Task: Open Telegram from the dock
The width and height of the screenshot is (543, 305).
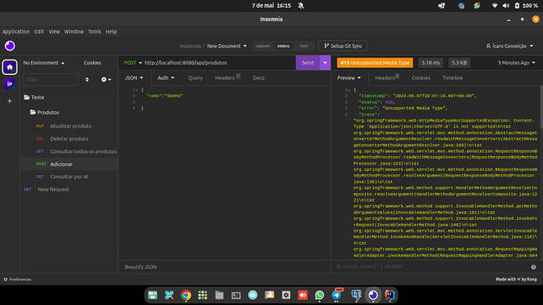Action: 336,295
